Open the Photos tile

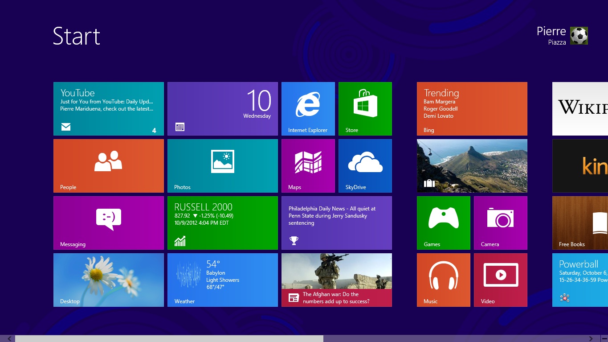click(223, 166)
